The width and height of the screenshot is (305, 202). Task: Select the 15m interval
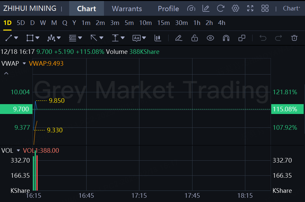click(x=163, y=23)
